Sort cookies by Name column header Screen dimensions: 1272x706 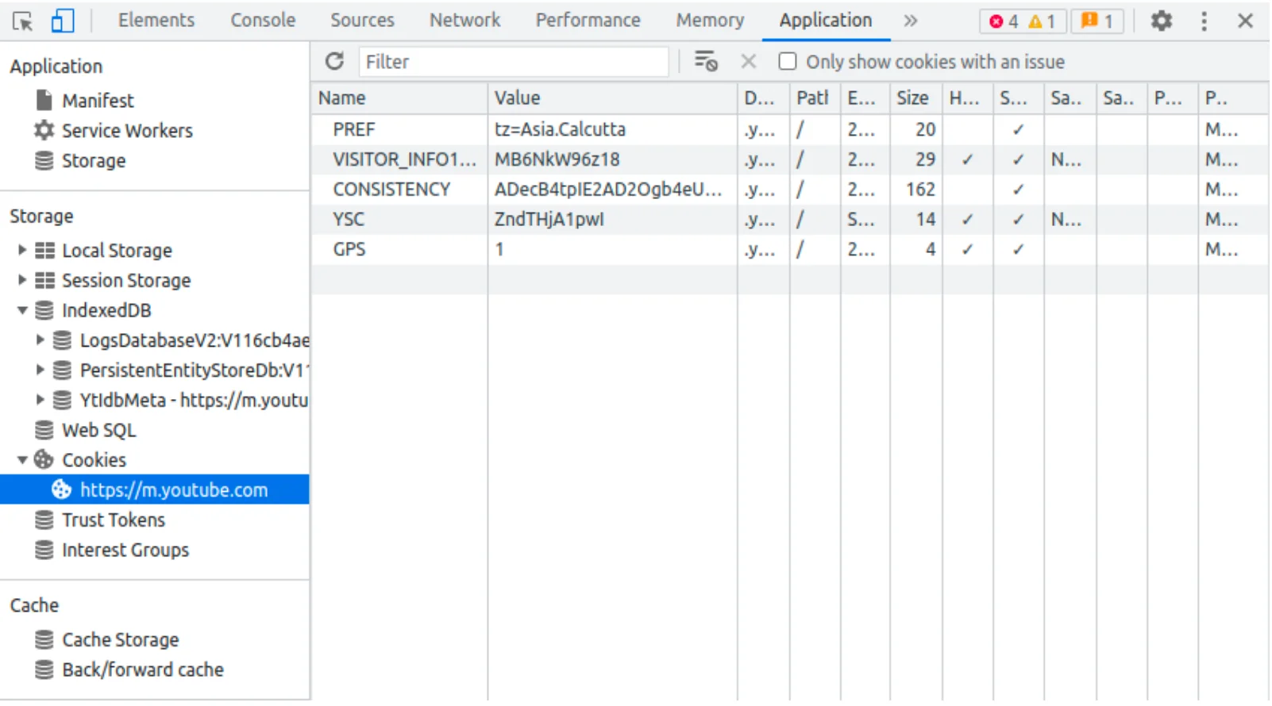point(399,98)
